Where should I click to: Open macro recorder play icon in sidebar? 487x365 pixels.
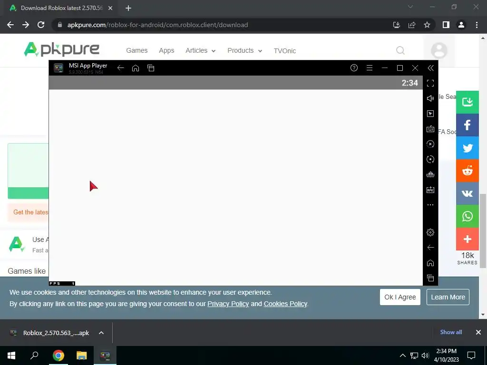[430, 144]
